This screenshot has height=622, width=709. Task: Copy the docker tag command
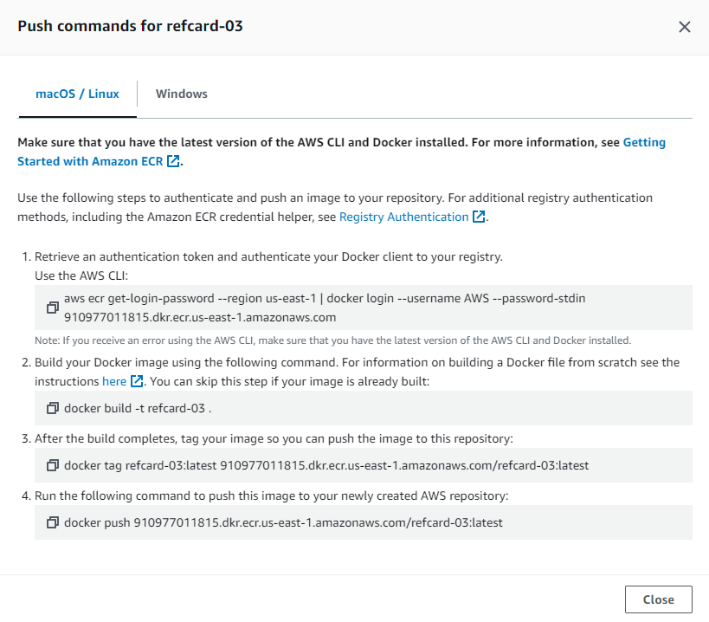53,465
